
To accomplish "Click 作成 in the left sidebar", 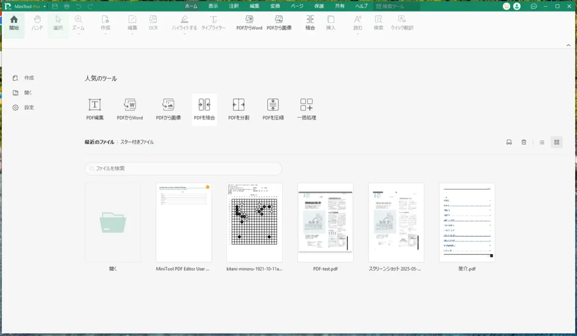I will pyautogui.click(x=24, y=78).
